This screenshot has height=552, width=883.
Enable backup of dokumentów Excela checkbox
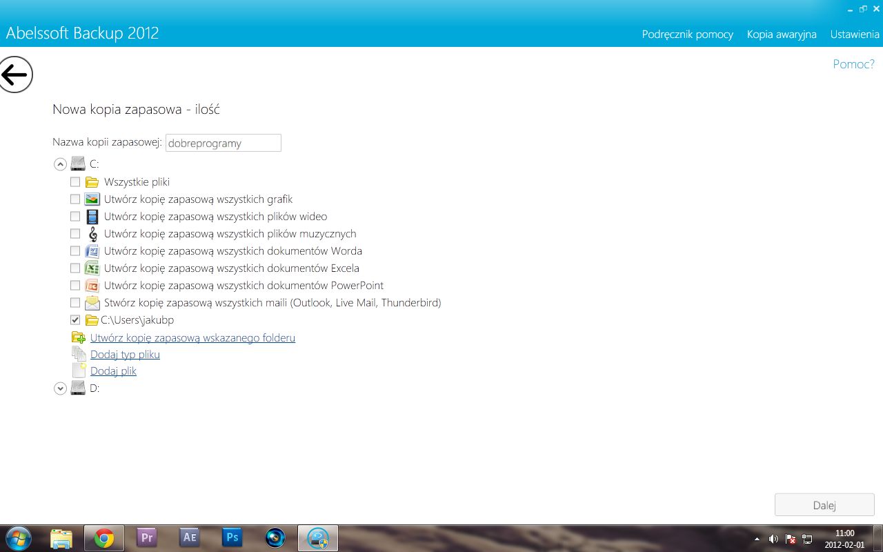[x=75, y=268]
